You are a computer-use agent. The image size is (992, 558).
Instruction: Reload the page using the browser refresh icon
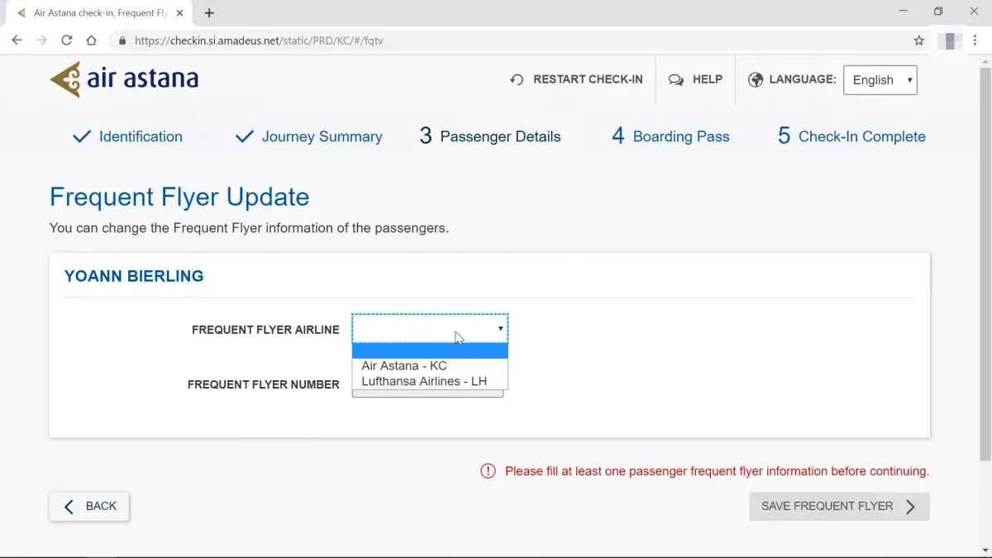(67, 40)
